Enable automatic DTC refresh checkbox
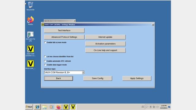This screenshot has width=196, height=110. tap(45, 61)
